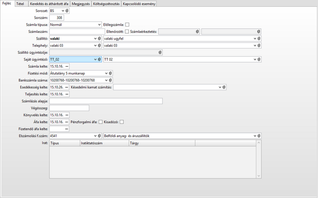Expand the 'valaki ugyfel' name dropdown
The height and width of the screenshot is (198, 318).
255,39
